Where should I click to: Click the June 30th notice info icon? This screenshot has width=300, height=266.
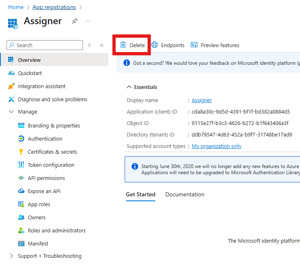click(x=135, y=166)
